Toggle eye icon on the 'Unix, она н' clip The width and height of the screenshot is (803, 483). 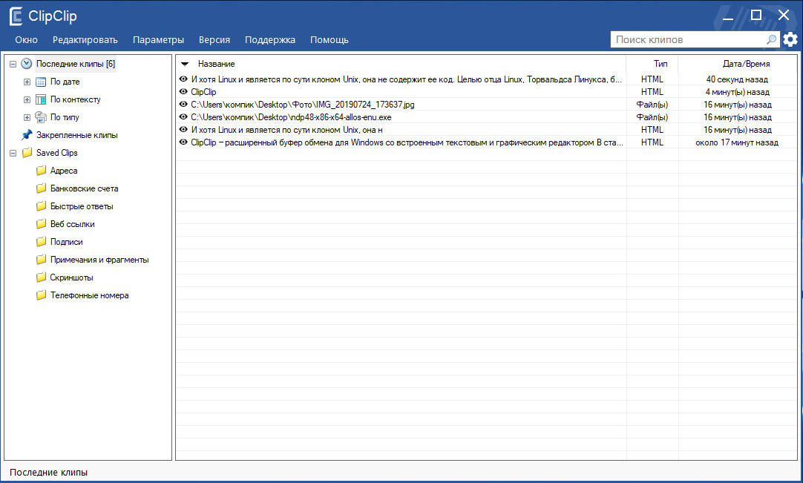click(183, 130)
